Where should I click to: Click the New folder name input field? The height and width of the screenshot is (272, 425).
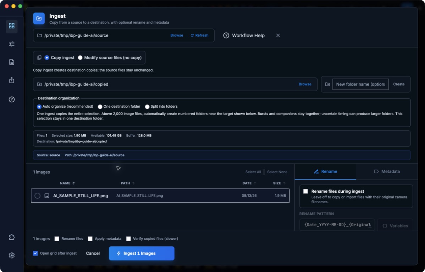[x=360, y=84]
